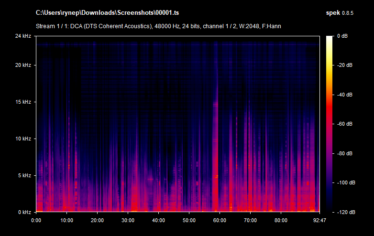Click the white top of the color bar
The width and height of the screenshot is (374, 236).
(330, 38)
